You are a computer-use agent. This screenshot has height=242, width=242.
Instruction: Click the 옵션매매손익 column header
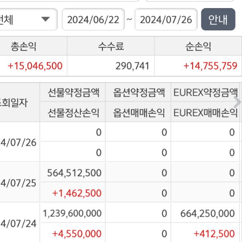tap(139, 113)
